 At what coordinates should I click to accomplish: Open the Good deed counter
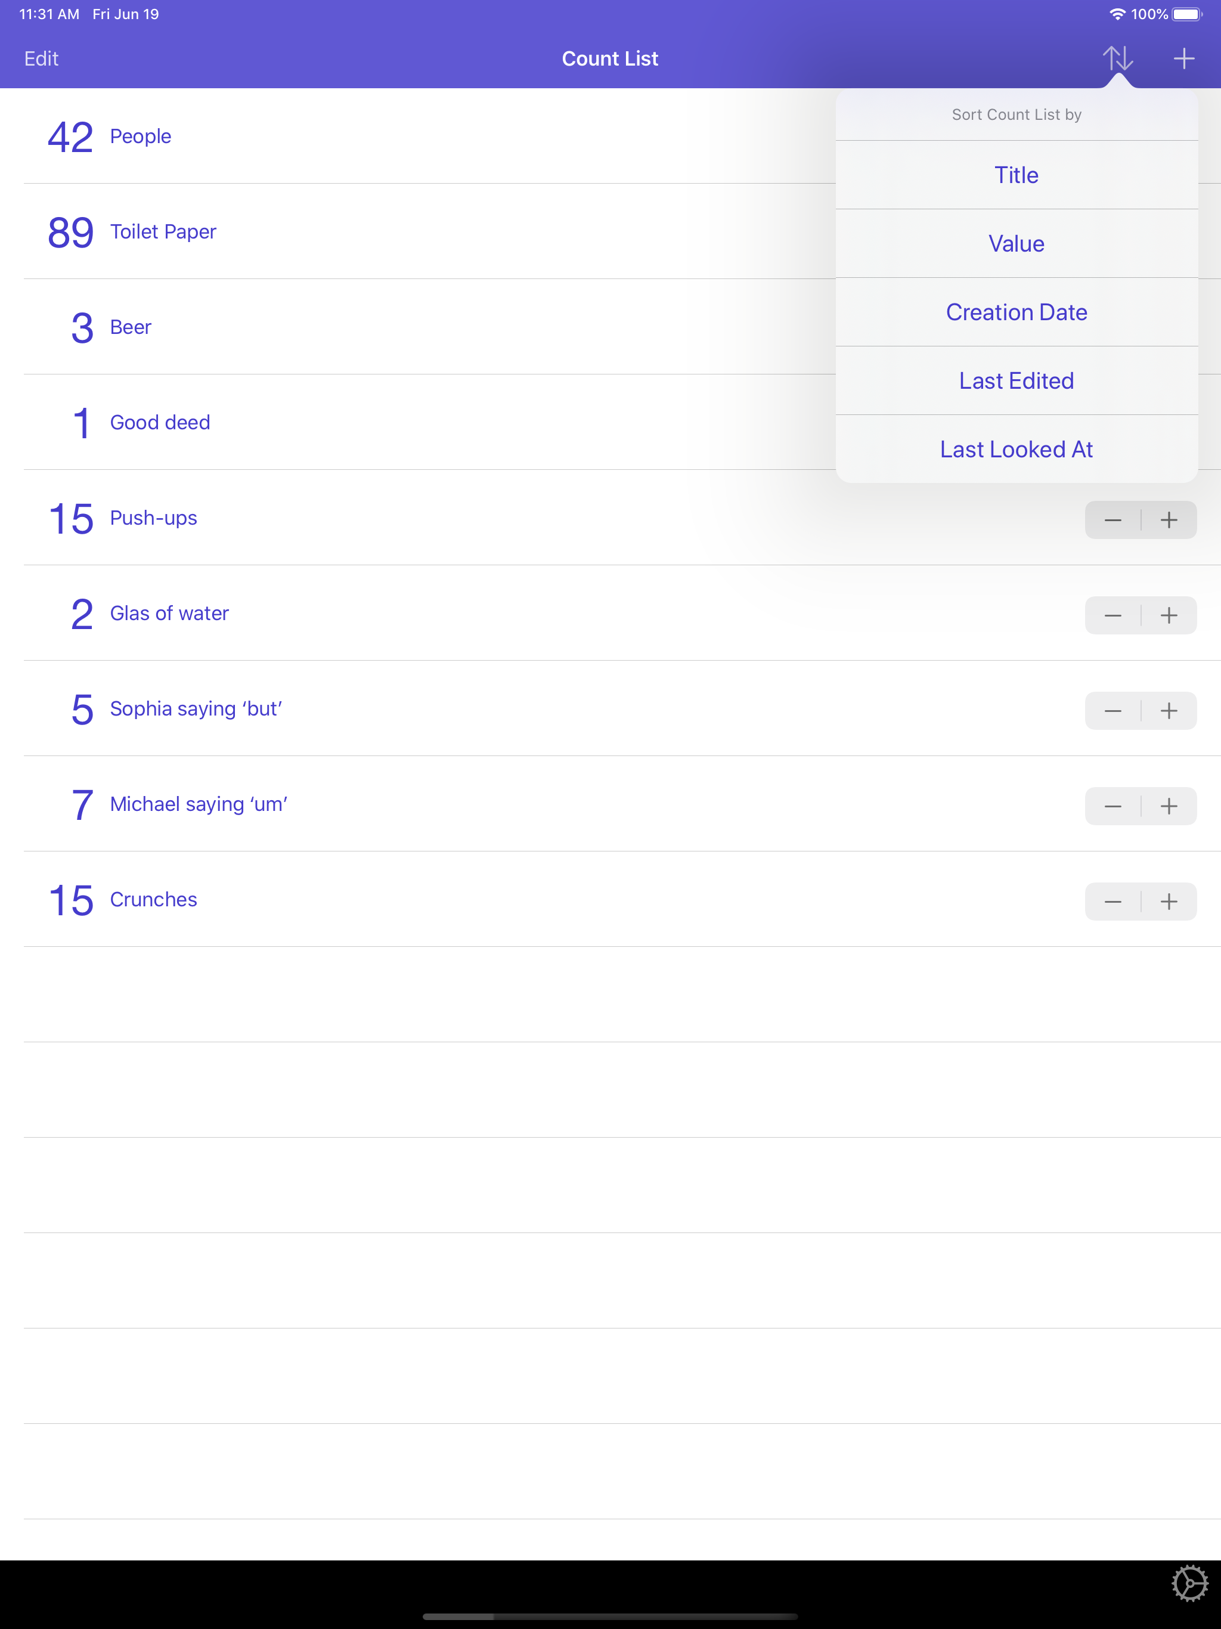pos(295,422)
